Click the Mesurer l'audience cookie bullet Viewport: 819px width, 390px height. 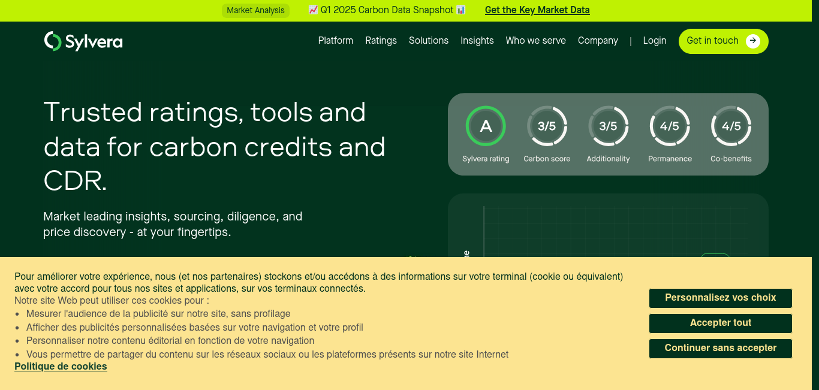(158, 314)
